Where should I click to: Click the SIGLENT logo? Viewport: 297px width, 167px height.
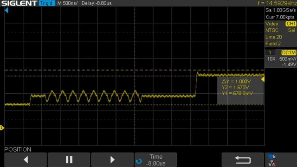click(x=19, y=3)
